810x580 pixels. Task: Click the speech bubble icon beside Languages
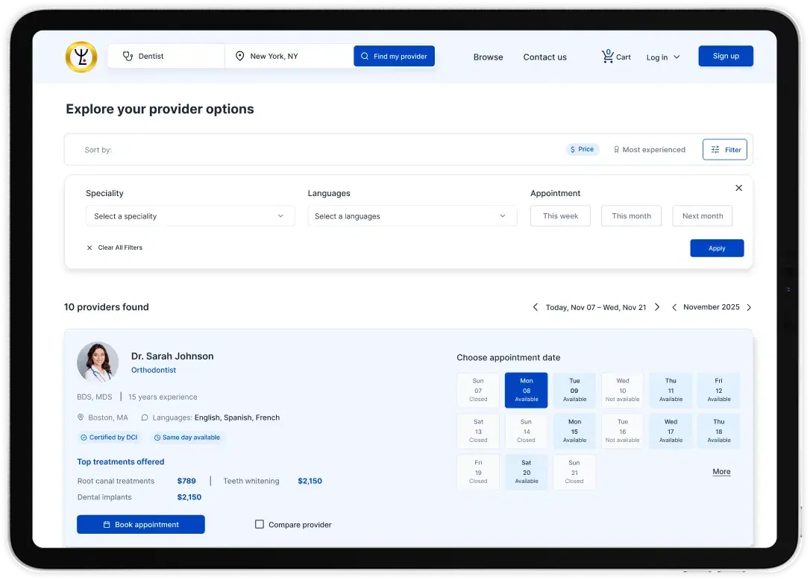tap(145, 417)
